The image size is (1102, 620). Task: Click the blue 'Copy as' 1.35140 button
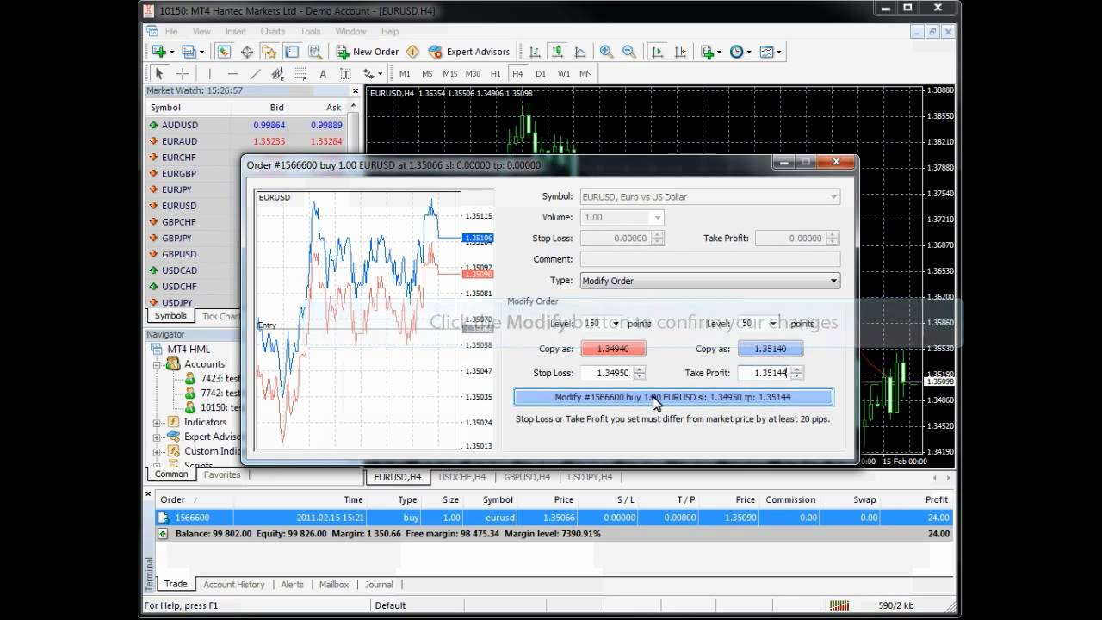click(x=771, y=349)
